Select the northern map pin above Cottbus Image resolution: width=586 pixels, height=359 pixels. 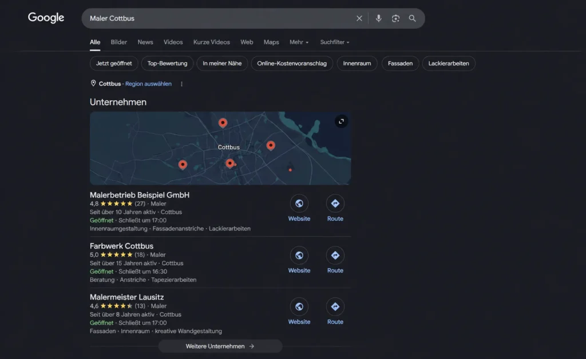223,123
